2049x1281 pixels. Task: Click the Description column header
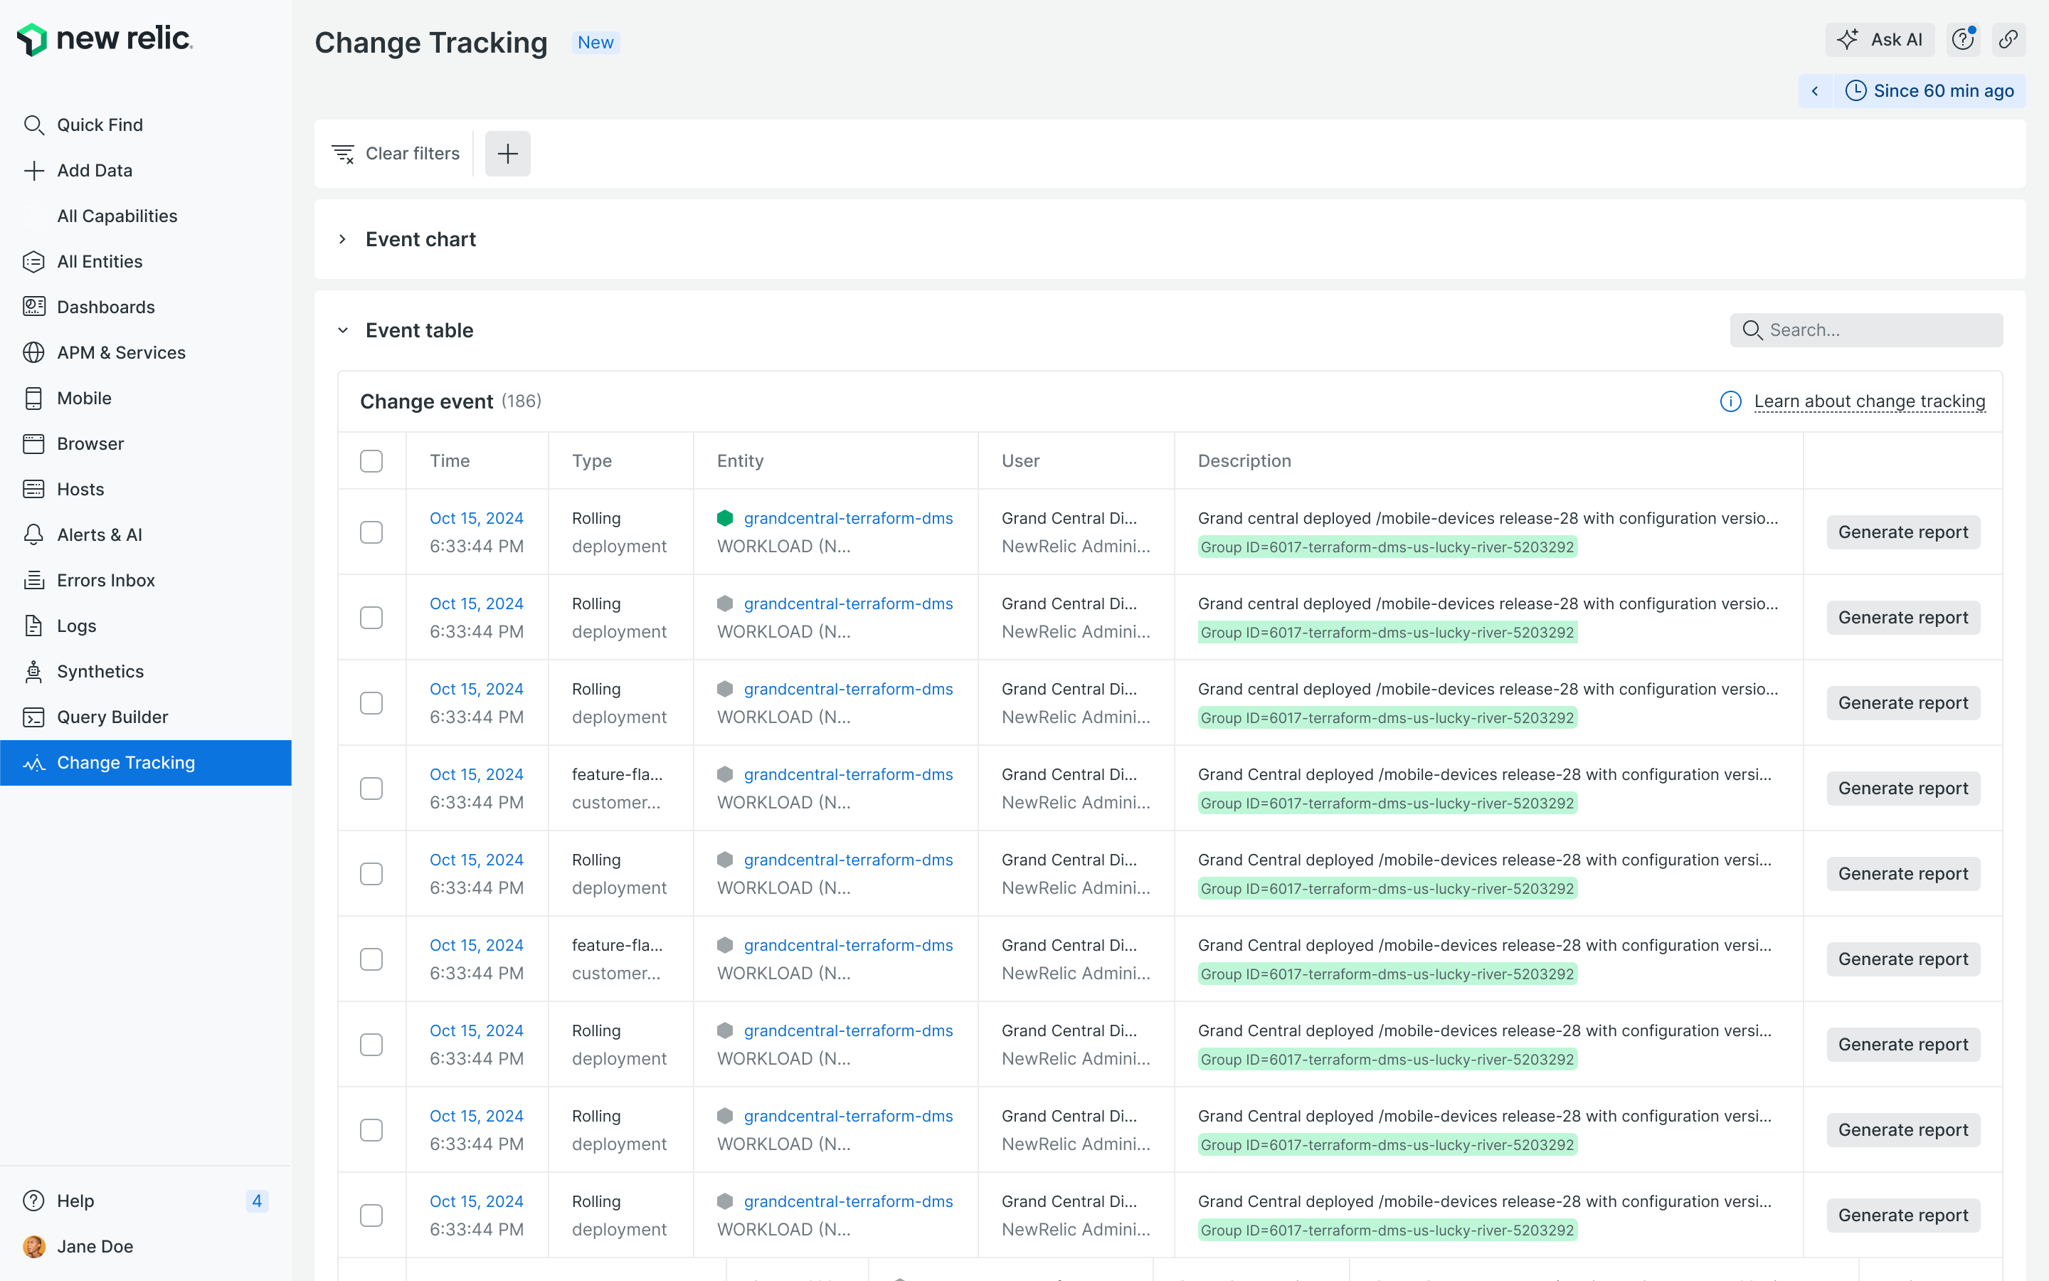(1244, 462)
